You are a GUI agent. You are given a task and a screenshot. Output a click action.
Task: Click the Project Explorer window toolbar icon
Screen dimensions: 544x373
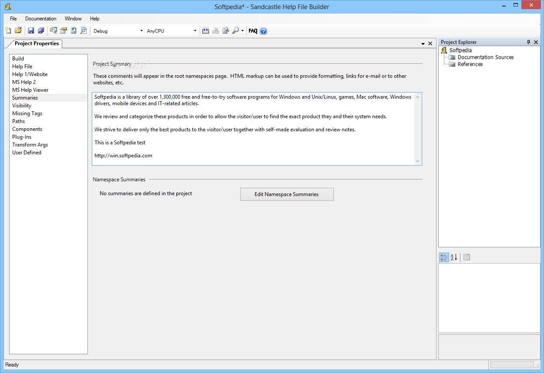[54, 30]
